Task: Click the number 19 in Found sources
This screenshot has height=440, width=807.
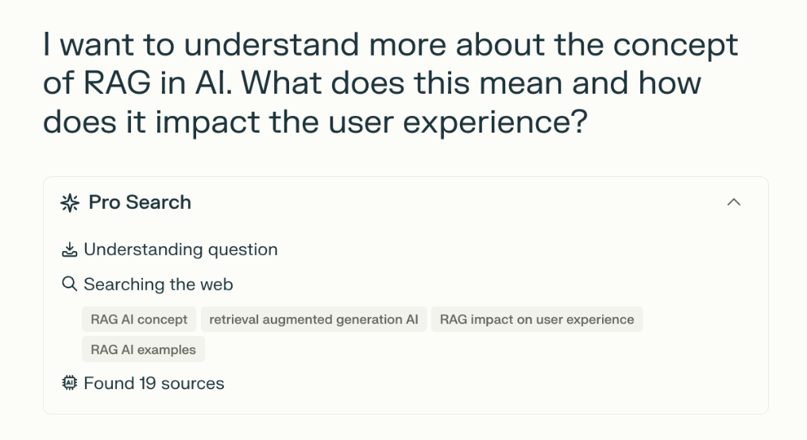Action: click(x=147, y=384)
